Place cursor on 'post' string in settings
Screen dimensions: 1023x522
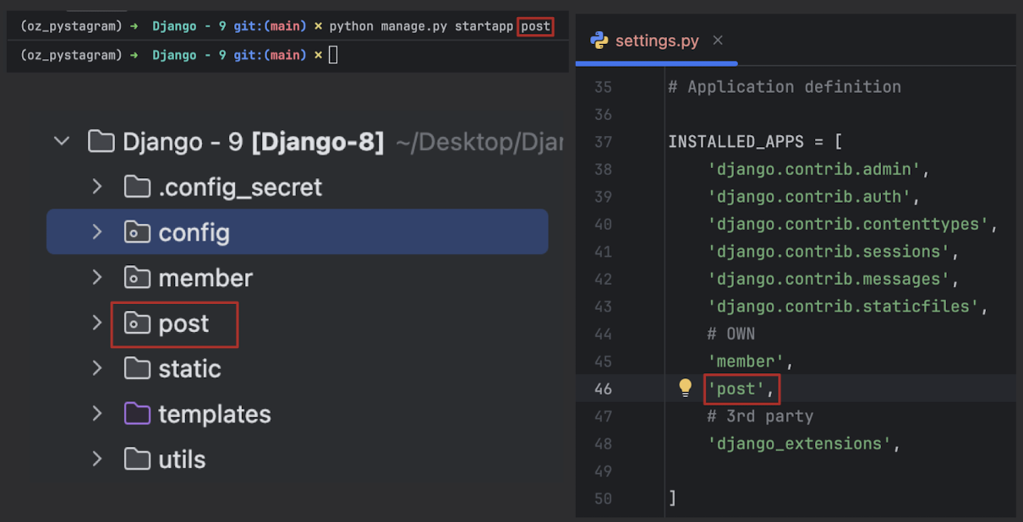click(x=736, y=389)
